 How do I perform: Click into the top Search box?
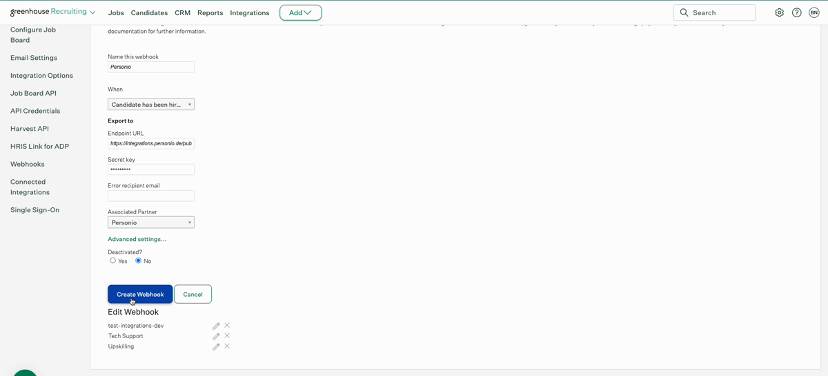point(714,12)
